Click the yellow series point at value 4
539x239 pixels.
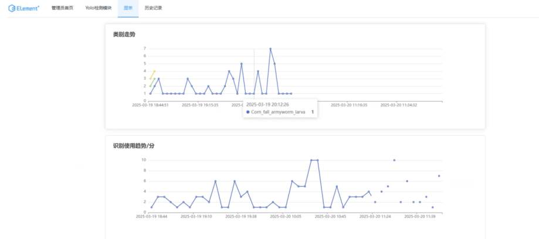click(x=154, y=71)
